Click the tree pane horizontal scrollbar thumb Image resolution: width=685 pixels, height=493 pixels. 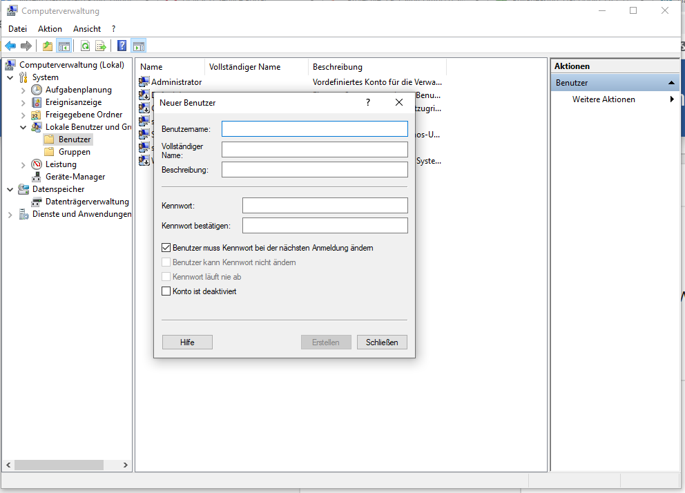coord(59,465)
